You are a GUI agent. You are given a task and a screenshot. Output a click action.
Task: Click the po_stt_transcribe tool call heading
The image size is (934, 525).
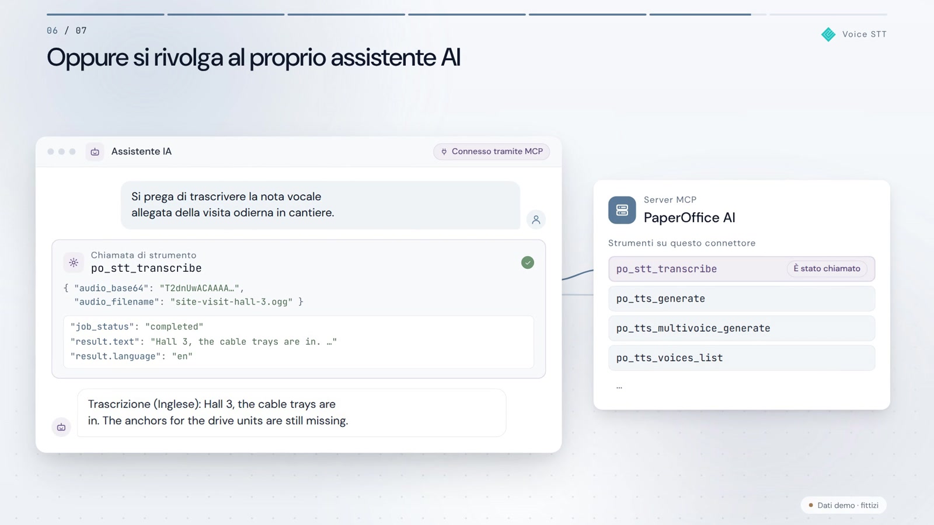tap(146, 268)
